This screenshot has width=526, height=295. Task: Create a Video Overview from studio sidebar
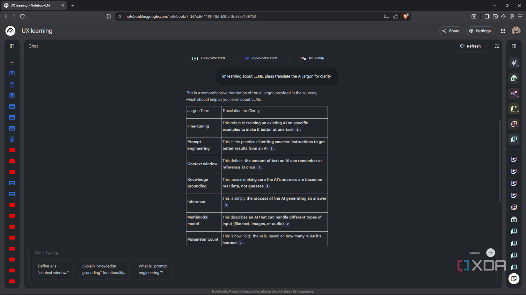[x=514, y=78]
